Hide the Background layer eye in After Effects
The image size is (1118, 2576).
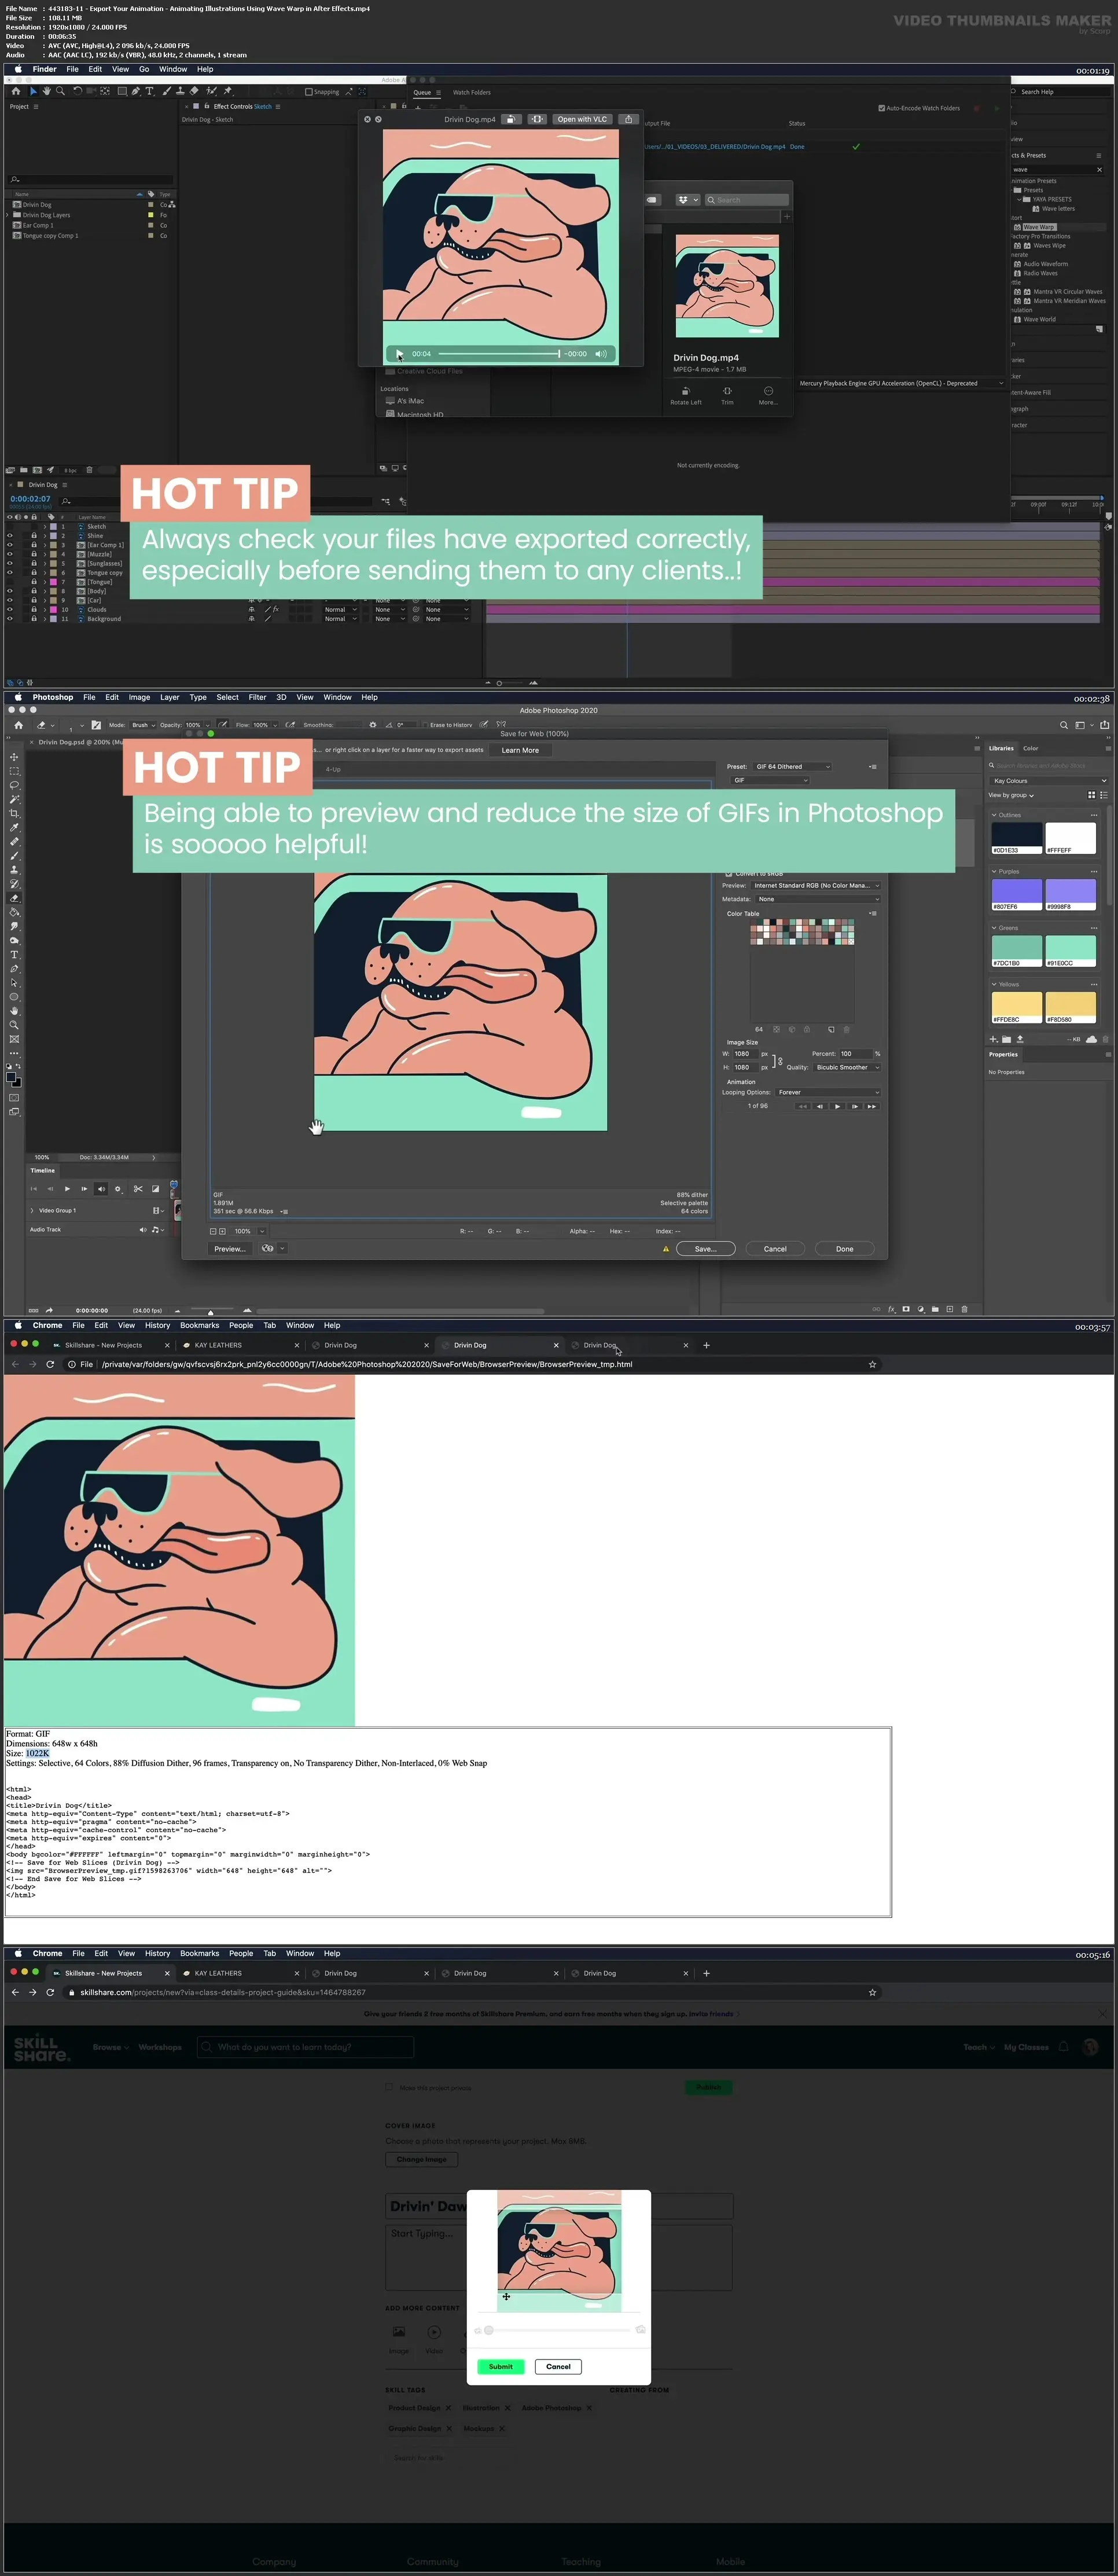click(10, 619)
